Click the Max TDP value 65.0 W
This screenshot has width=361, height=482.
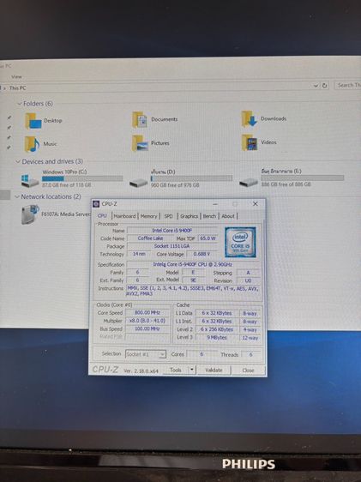tap(208, 238)
